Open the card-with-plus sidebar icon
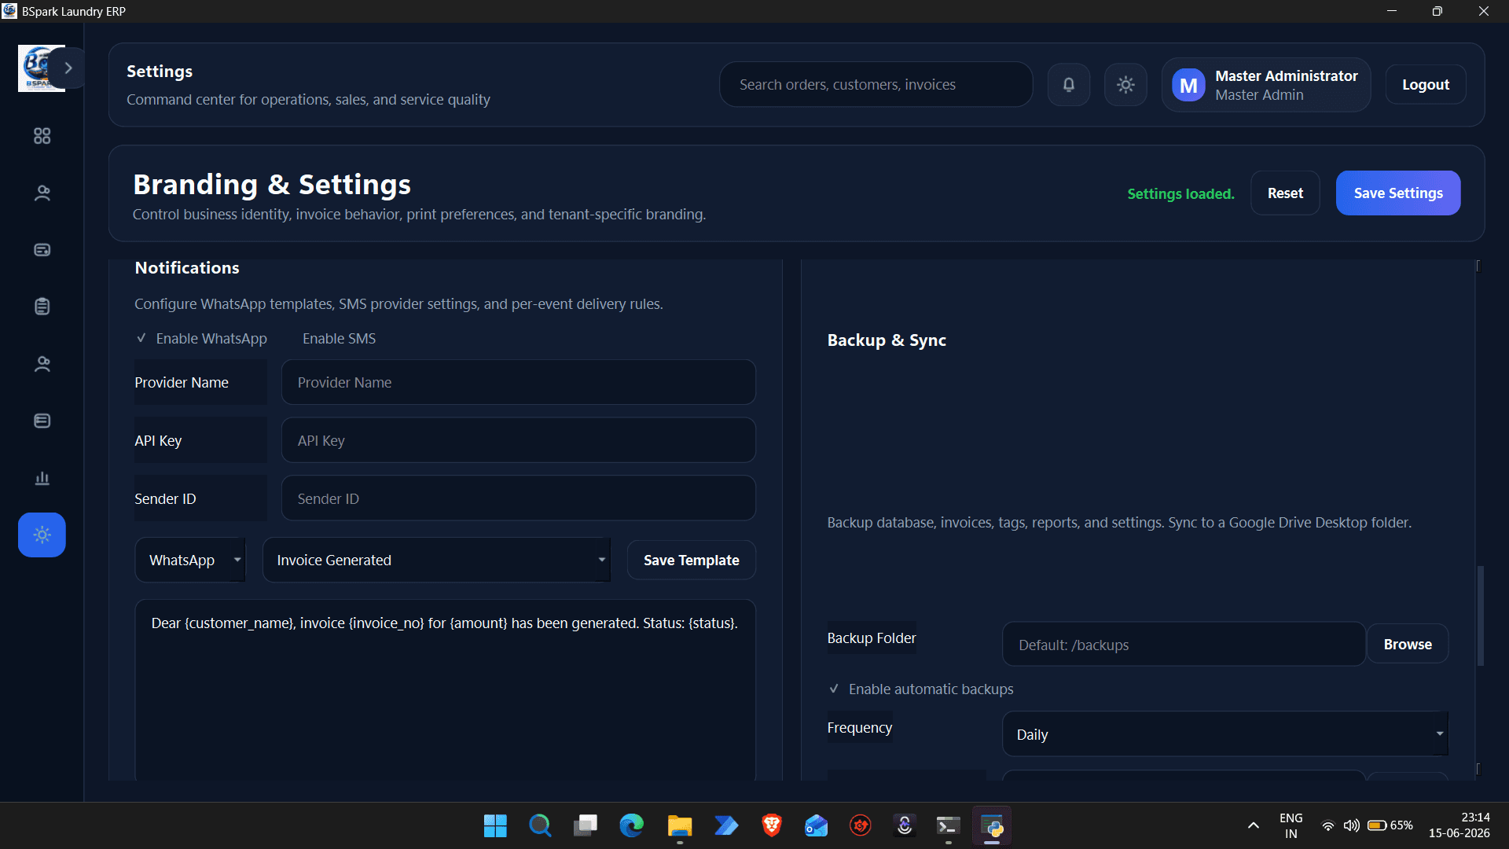The height and width of the screenshot is (849, 1509). pos(42,250)
